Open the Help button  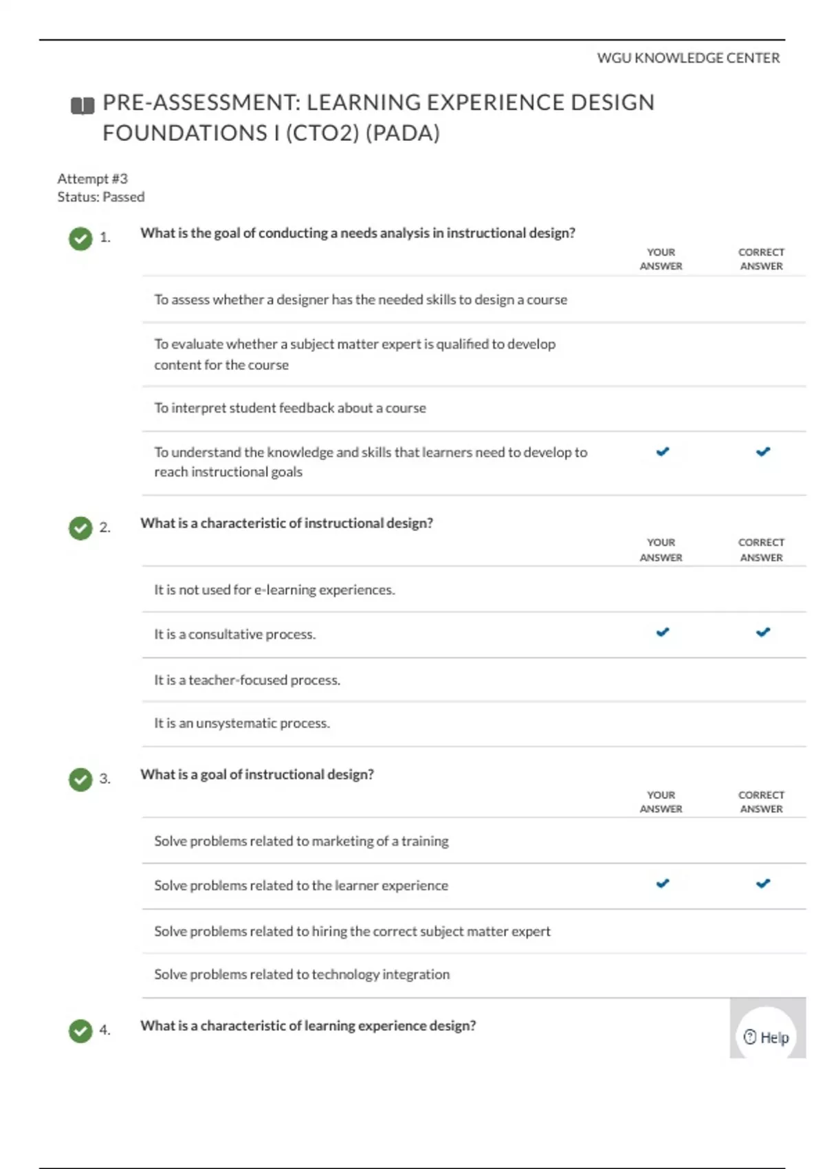(767, 1037)
